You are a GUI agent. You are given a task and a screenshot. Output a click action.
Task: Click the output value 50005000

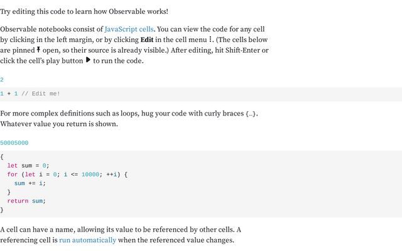(x=14, y=143)
